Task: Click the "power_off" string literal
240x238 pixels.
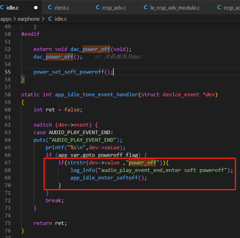Action: [x=143, y=163]
